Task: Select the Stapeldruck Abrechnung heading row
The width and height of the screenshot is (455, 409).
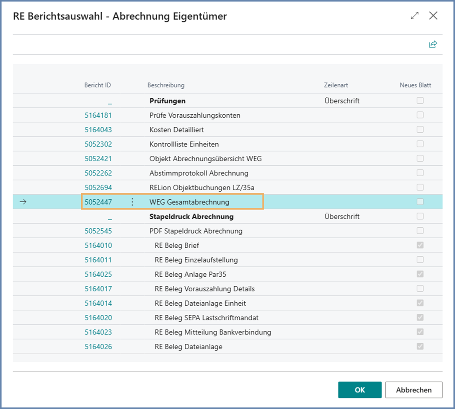Action: pos(191,217)
